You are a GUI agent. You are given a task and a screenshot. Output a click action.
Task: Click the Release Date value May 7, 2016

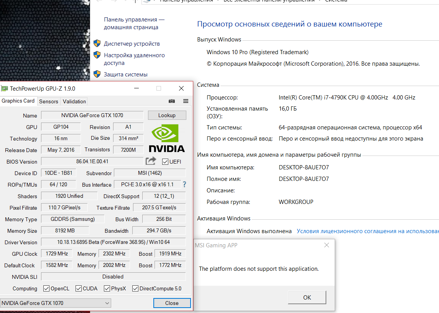61,150
